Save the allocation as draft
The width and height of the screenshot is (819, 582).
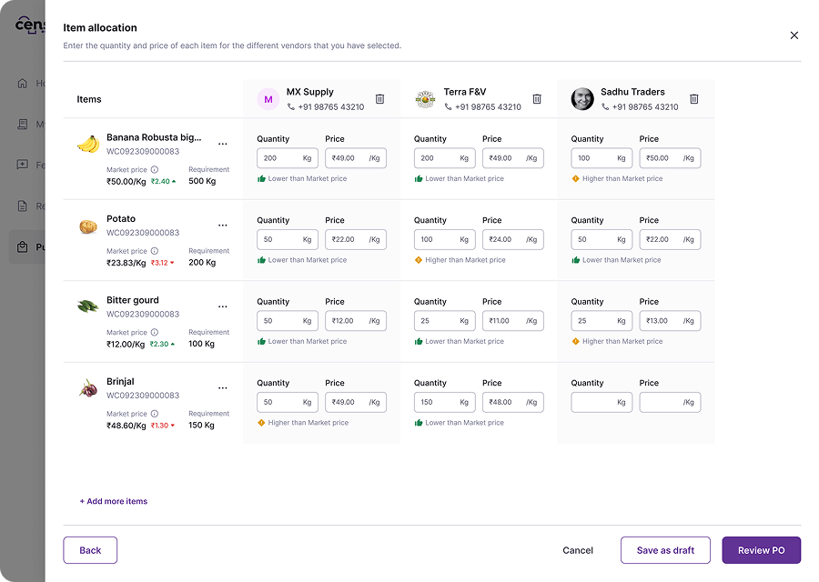click(x=665, y=550)
